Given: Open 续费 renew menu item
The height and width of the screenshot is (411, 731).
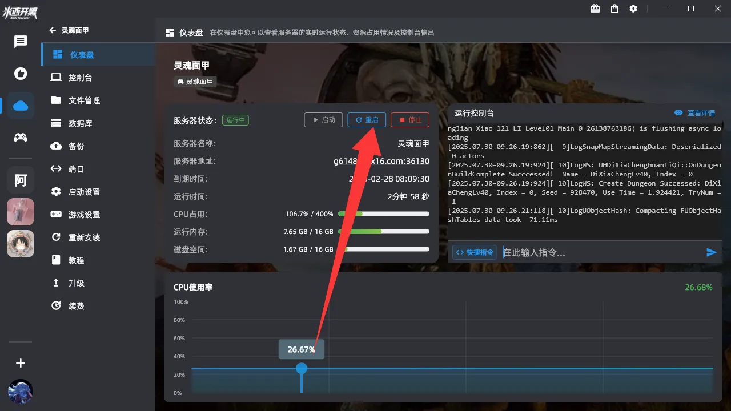Looking at the screenshot, I should pos(98,306).
